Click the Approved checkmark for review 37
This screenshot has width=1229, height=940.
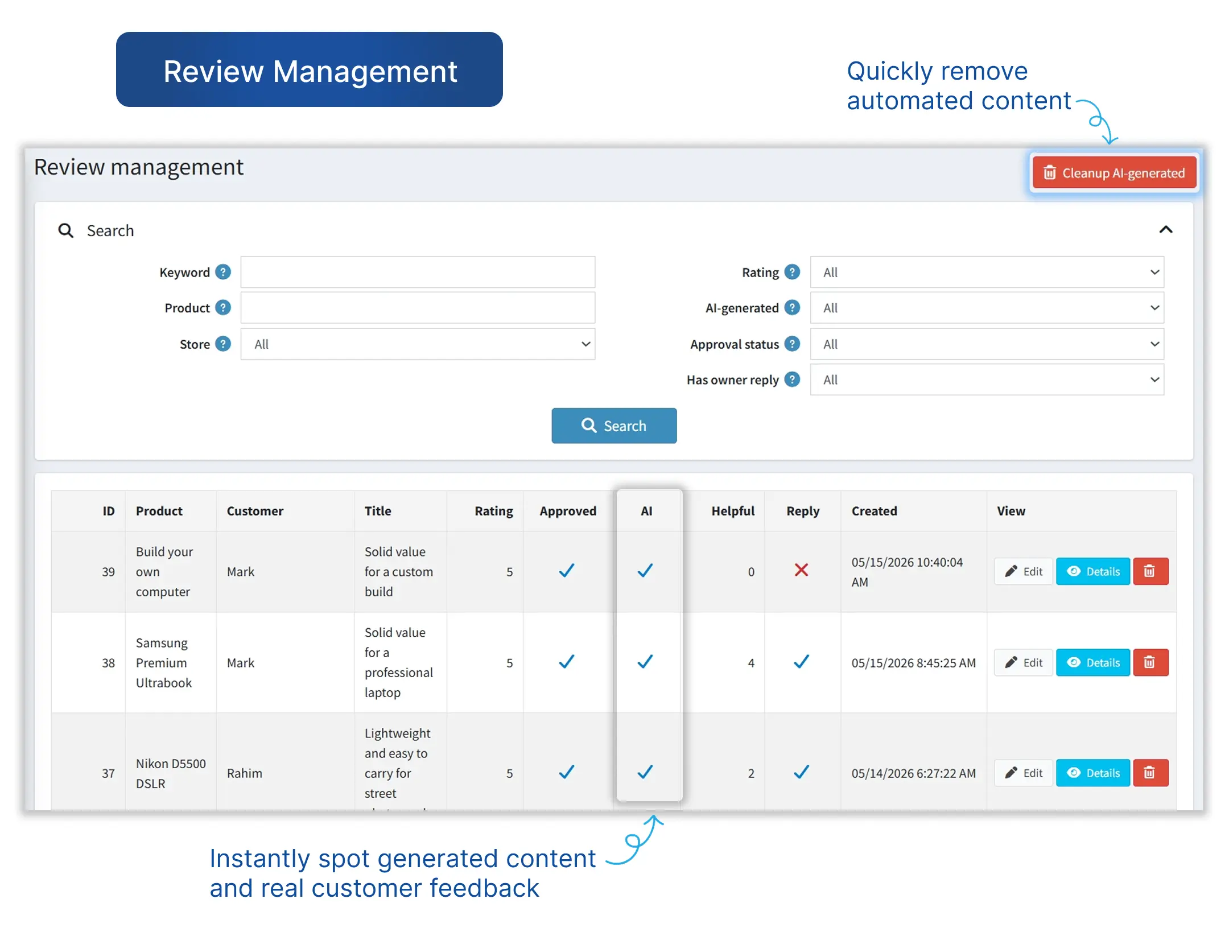[567, 772]
